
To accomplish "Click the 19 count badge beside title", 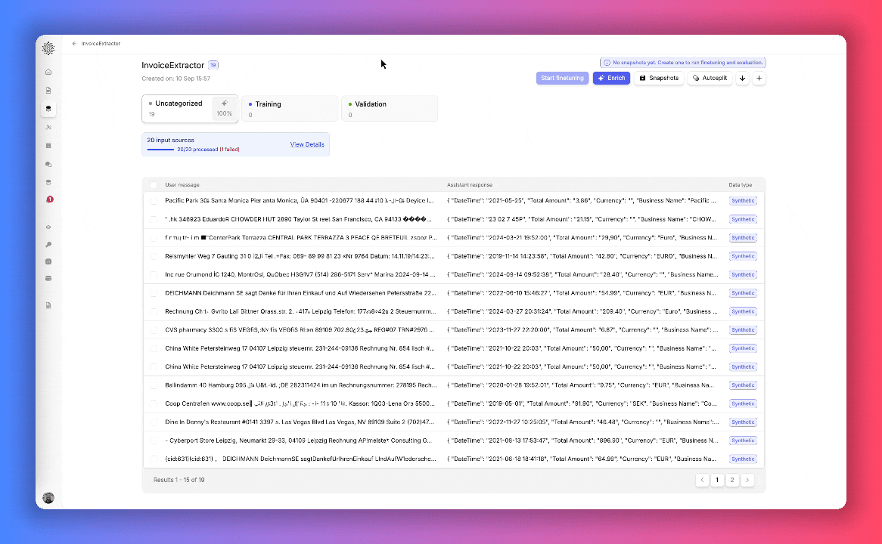I will coord(213,65).
